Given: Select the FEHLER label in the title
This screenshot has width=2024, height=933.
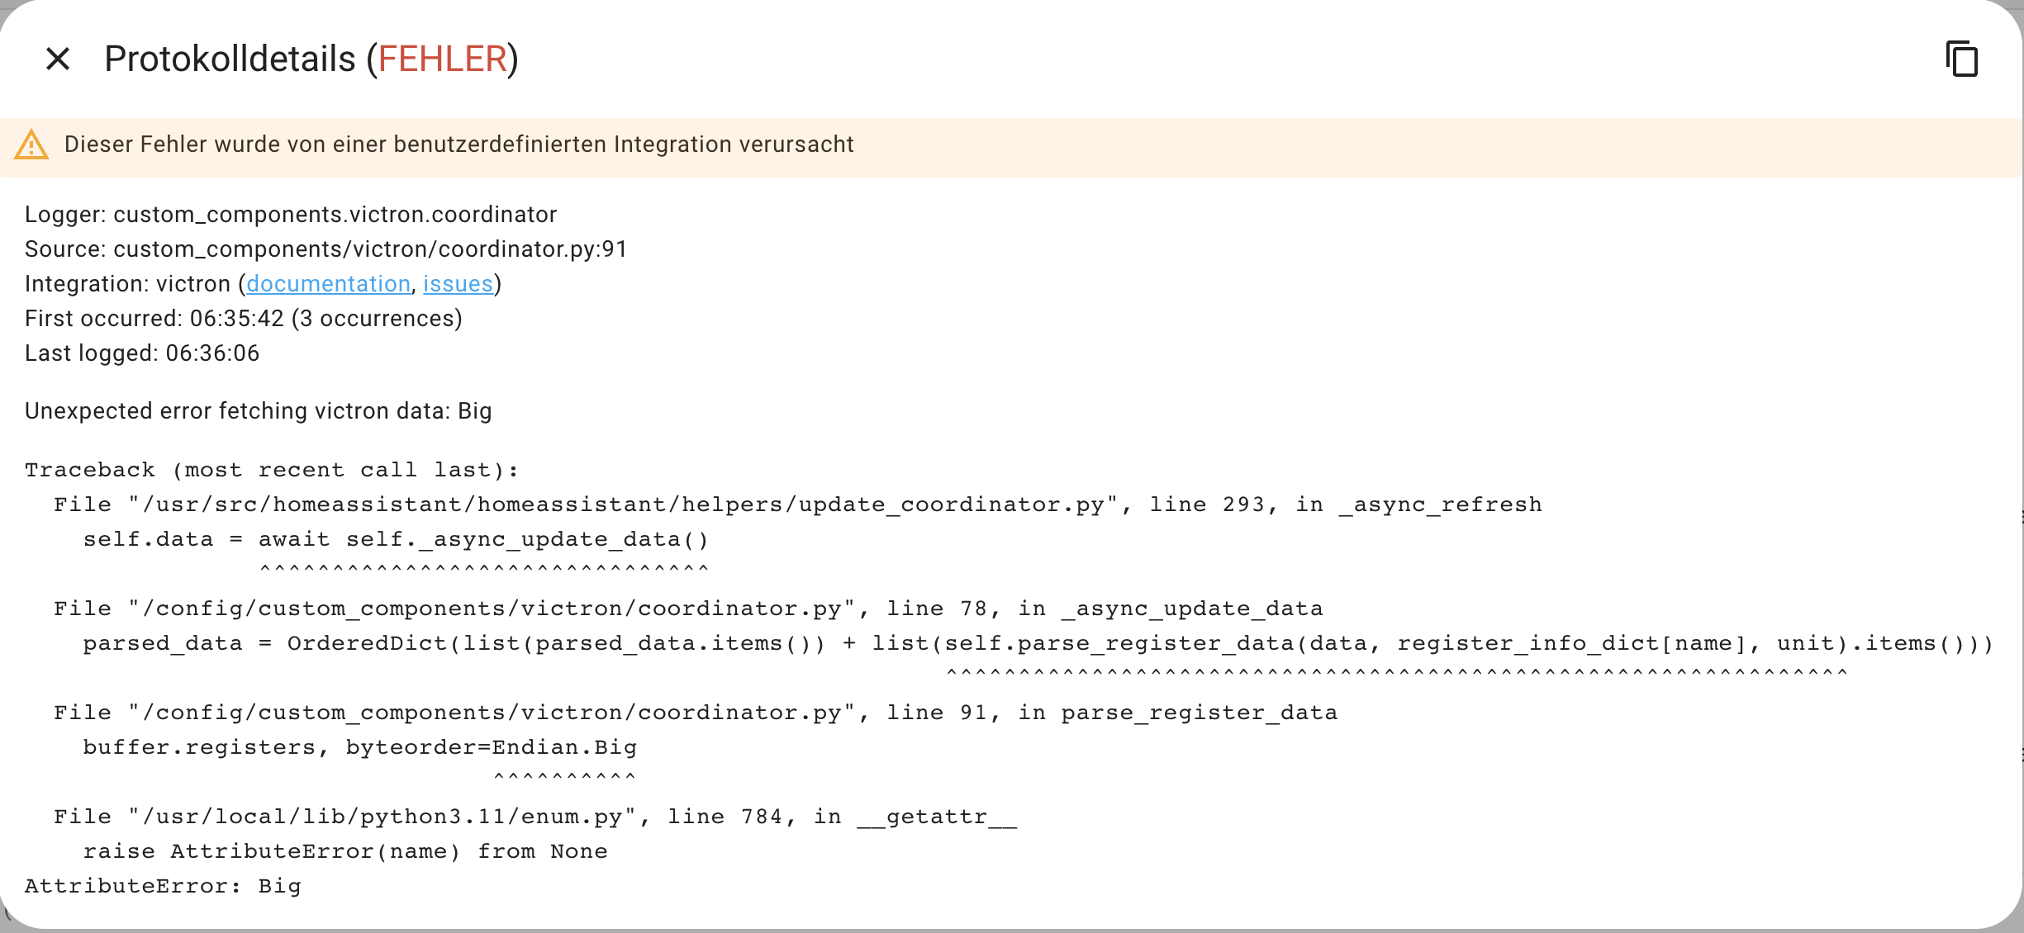Looking at the screenshot, I should pos(444,58).
